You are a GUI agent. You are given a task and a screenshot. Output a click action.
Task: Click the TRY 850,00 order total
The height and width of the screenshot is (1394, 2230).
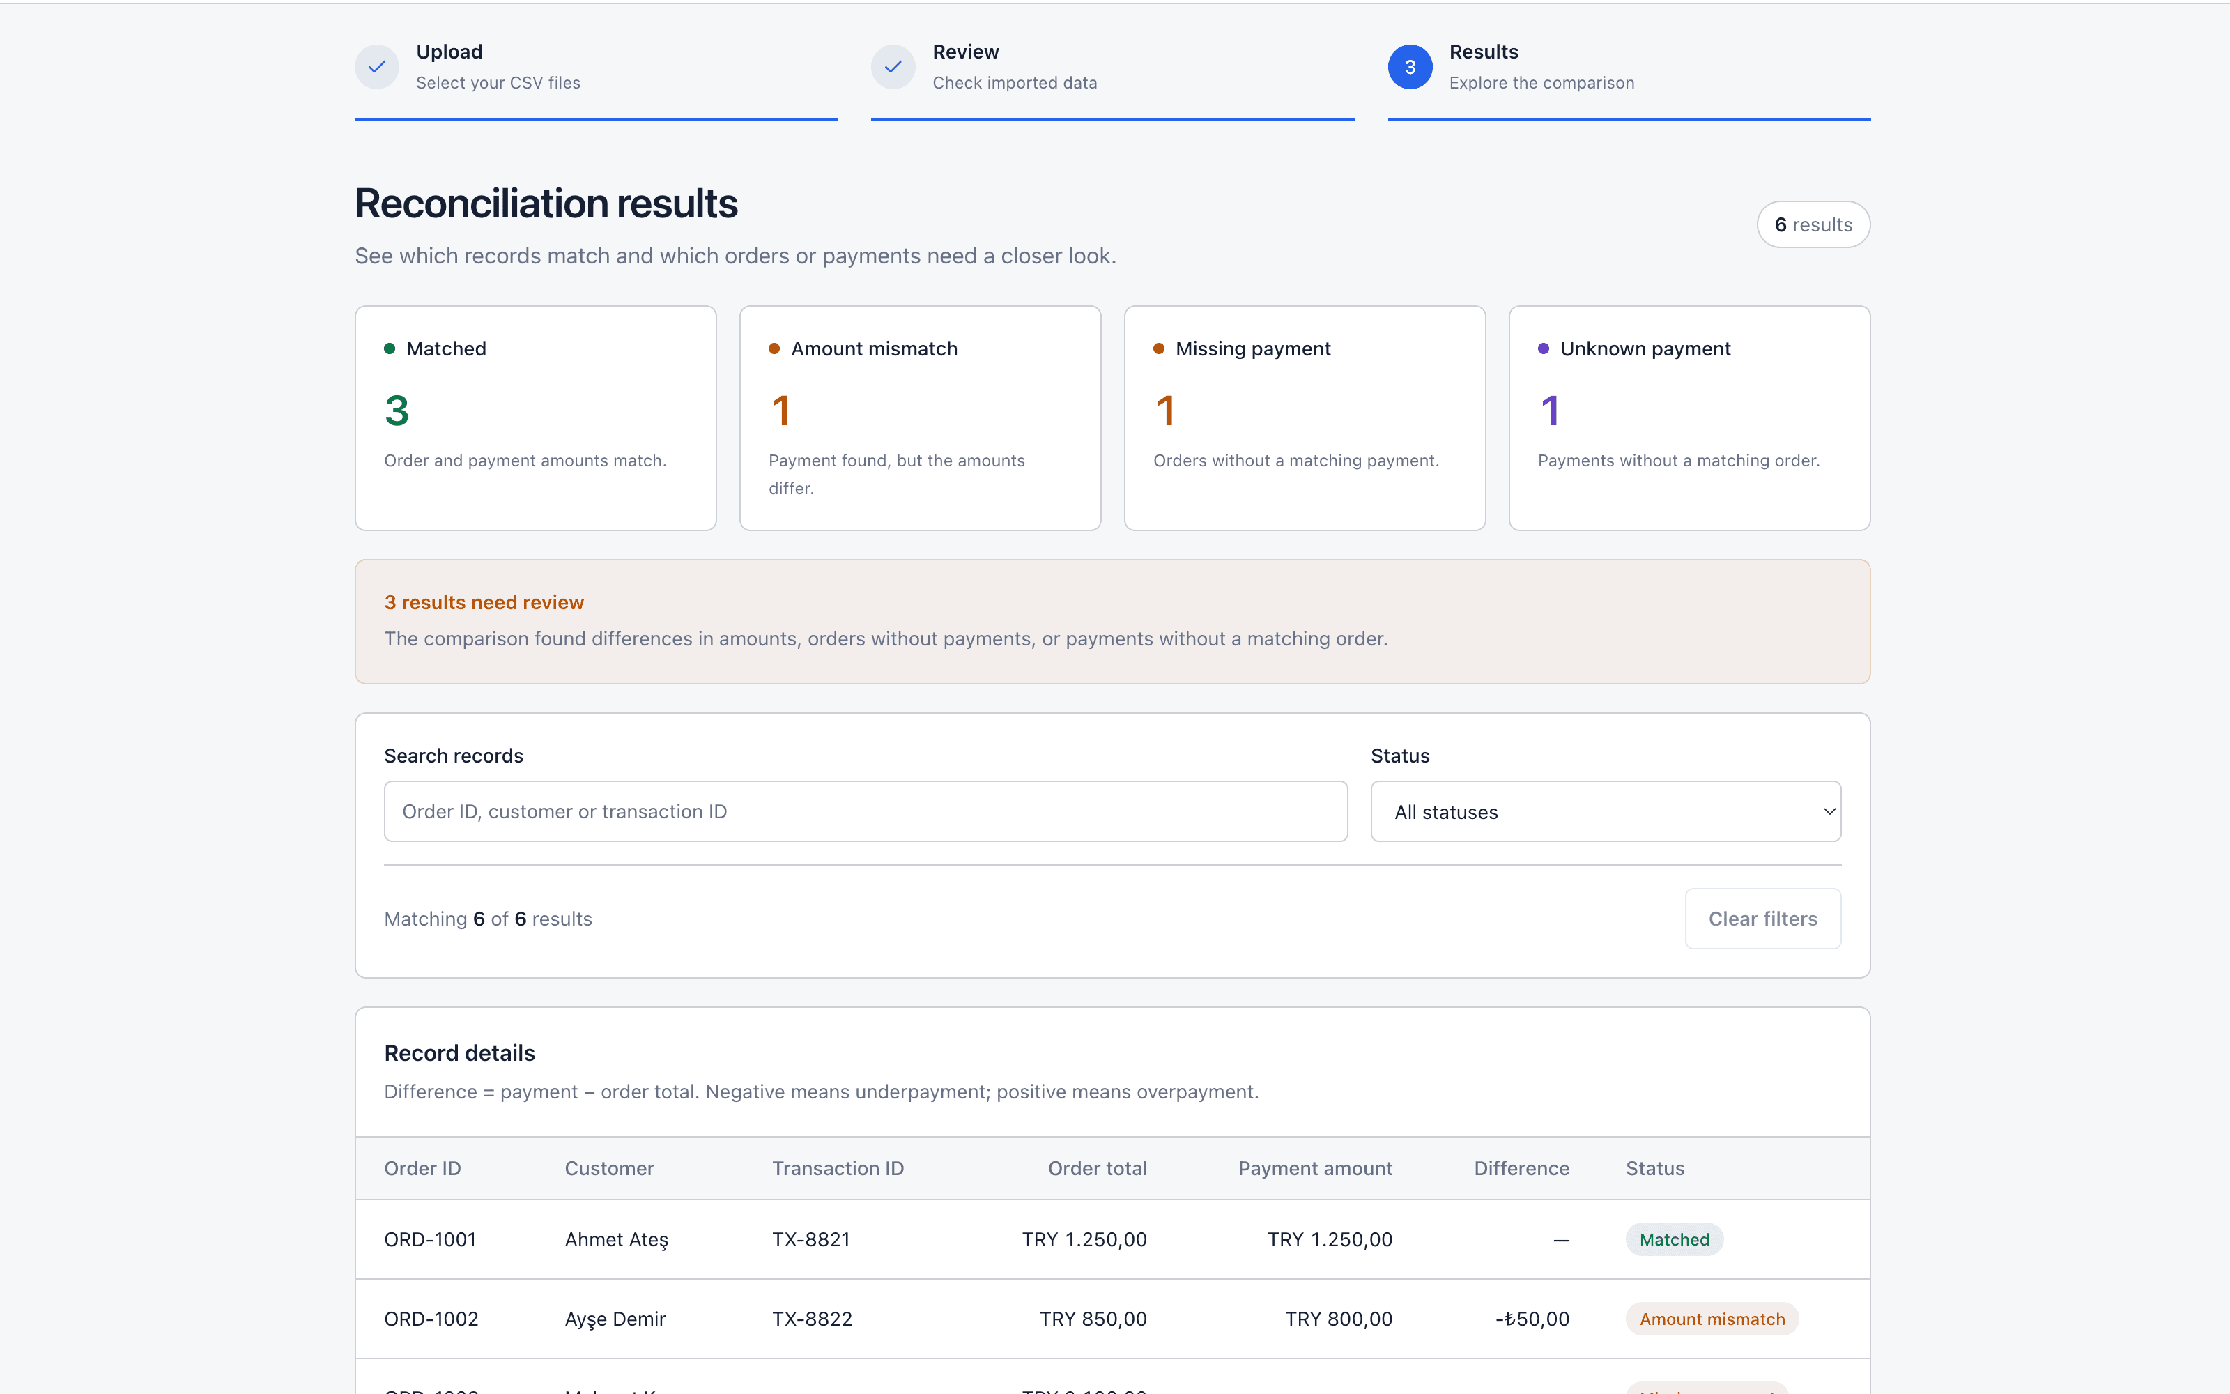(x=1093, y=1319)
